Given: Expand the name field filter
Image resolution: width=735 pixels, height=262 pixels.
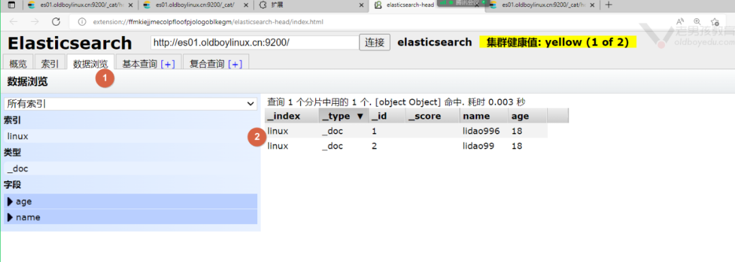Looking at the screenshot, I should click(130, 217).
